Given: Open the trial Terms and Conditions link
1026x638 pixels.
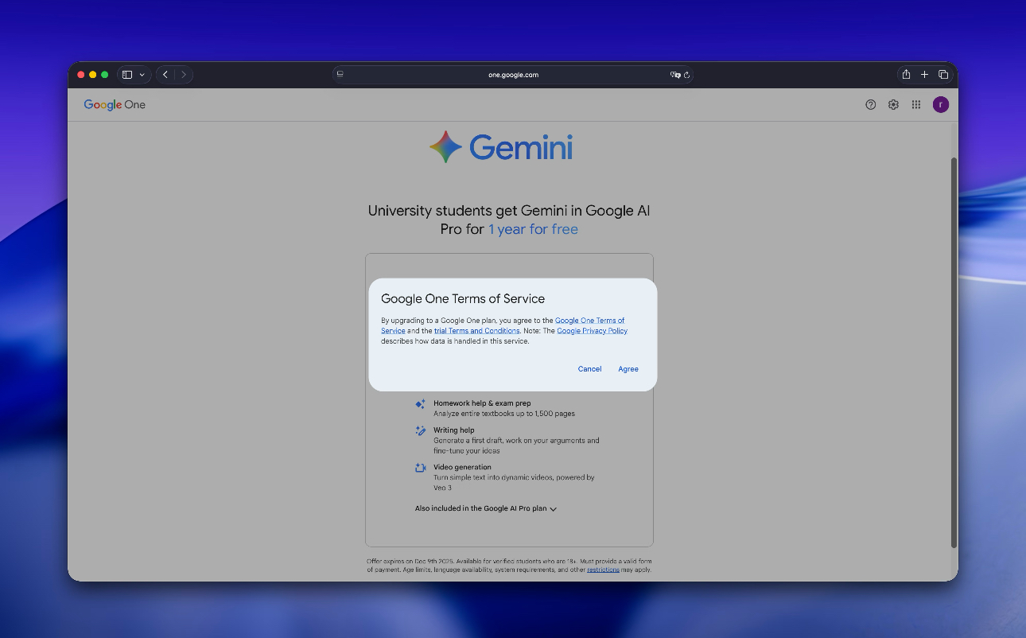Looking at the screenshot, I should pyautogui.click(x=476, y=331).
